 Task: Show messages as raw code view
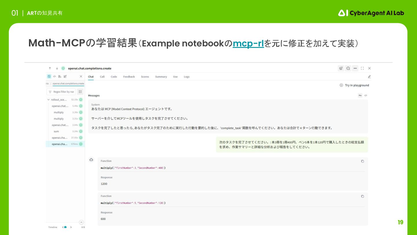click(x=366, y=95)
